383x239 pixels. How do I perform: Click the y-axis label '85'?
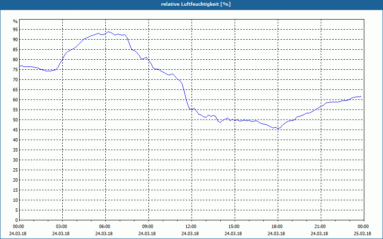pyautogui.click(x=15, y=50)
